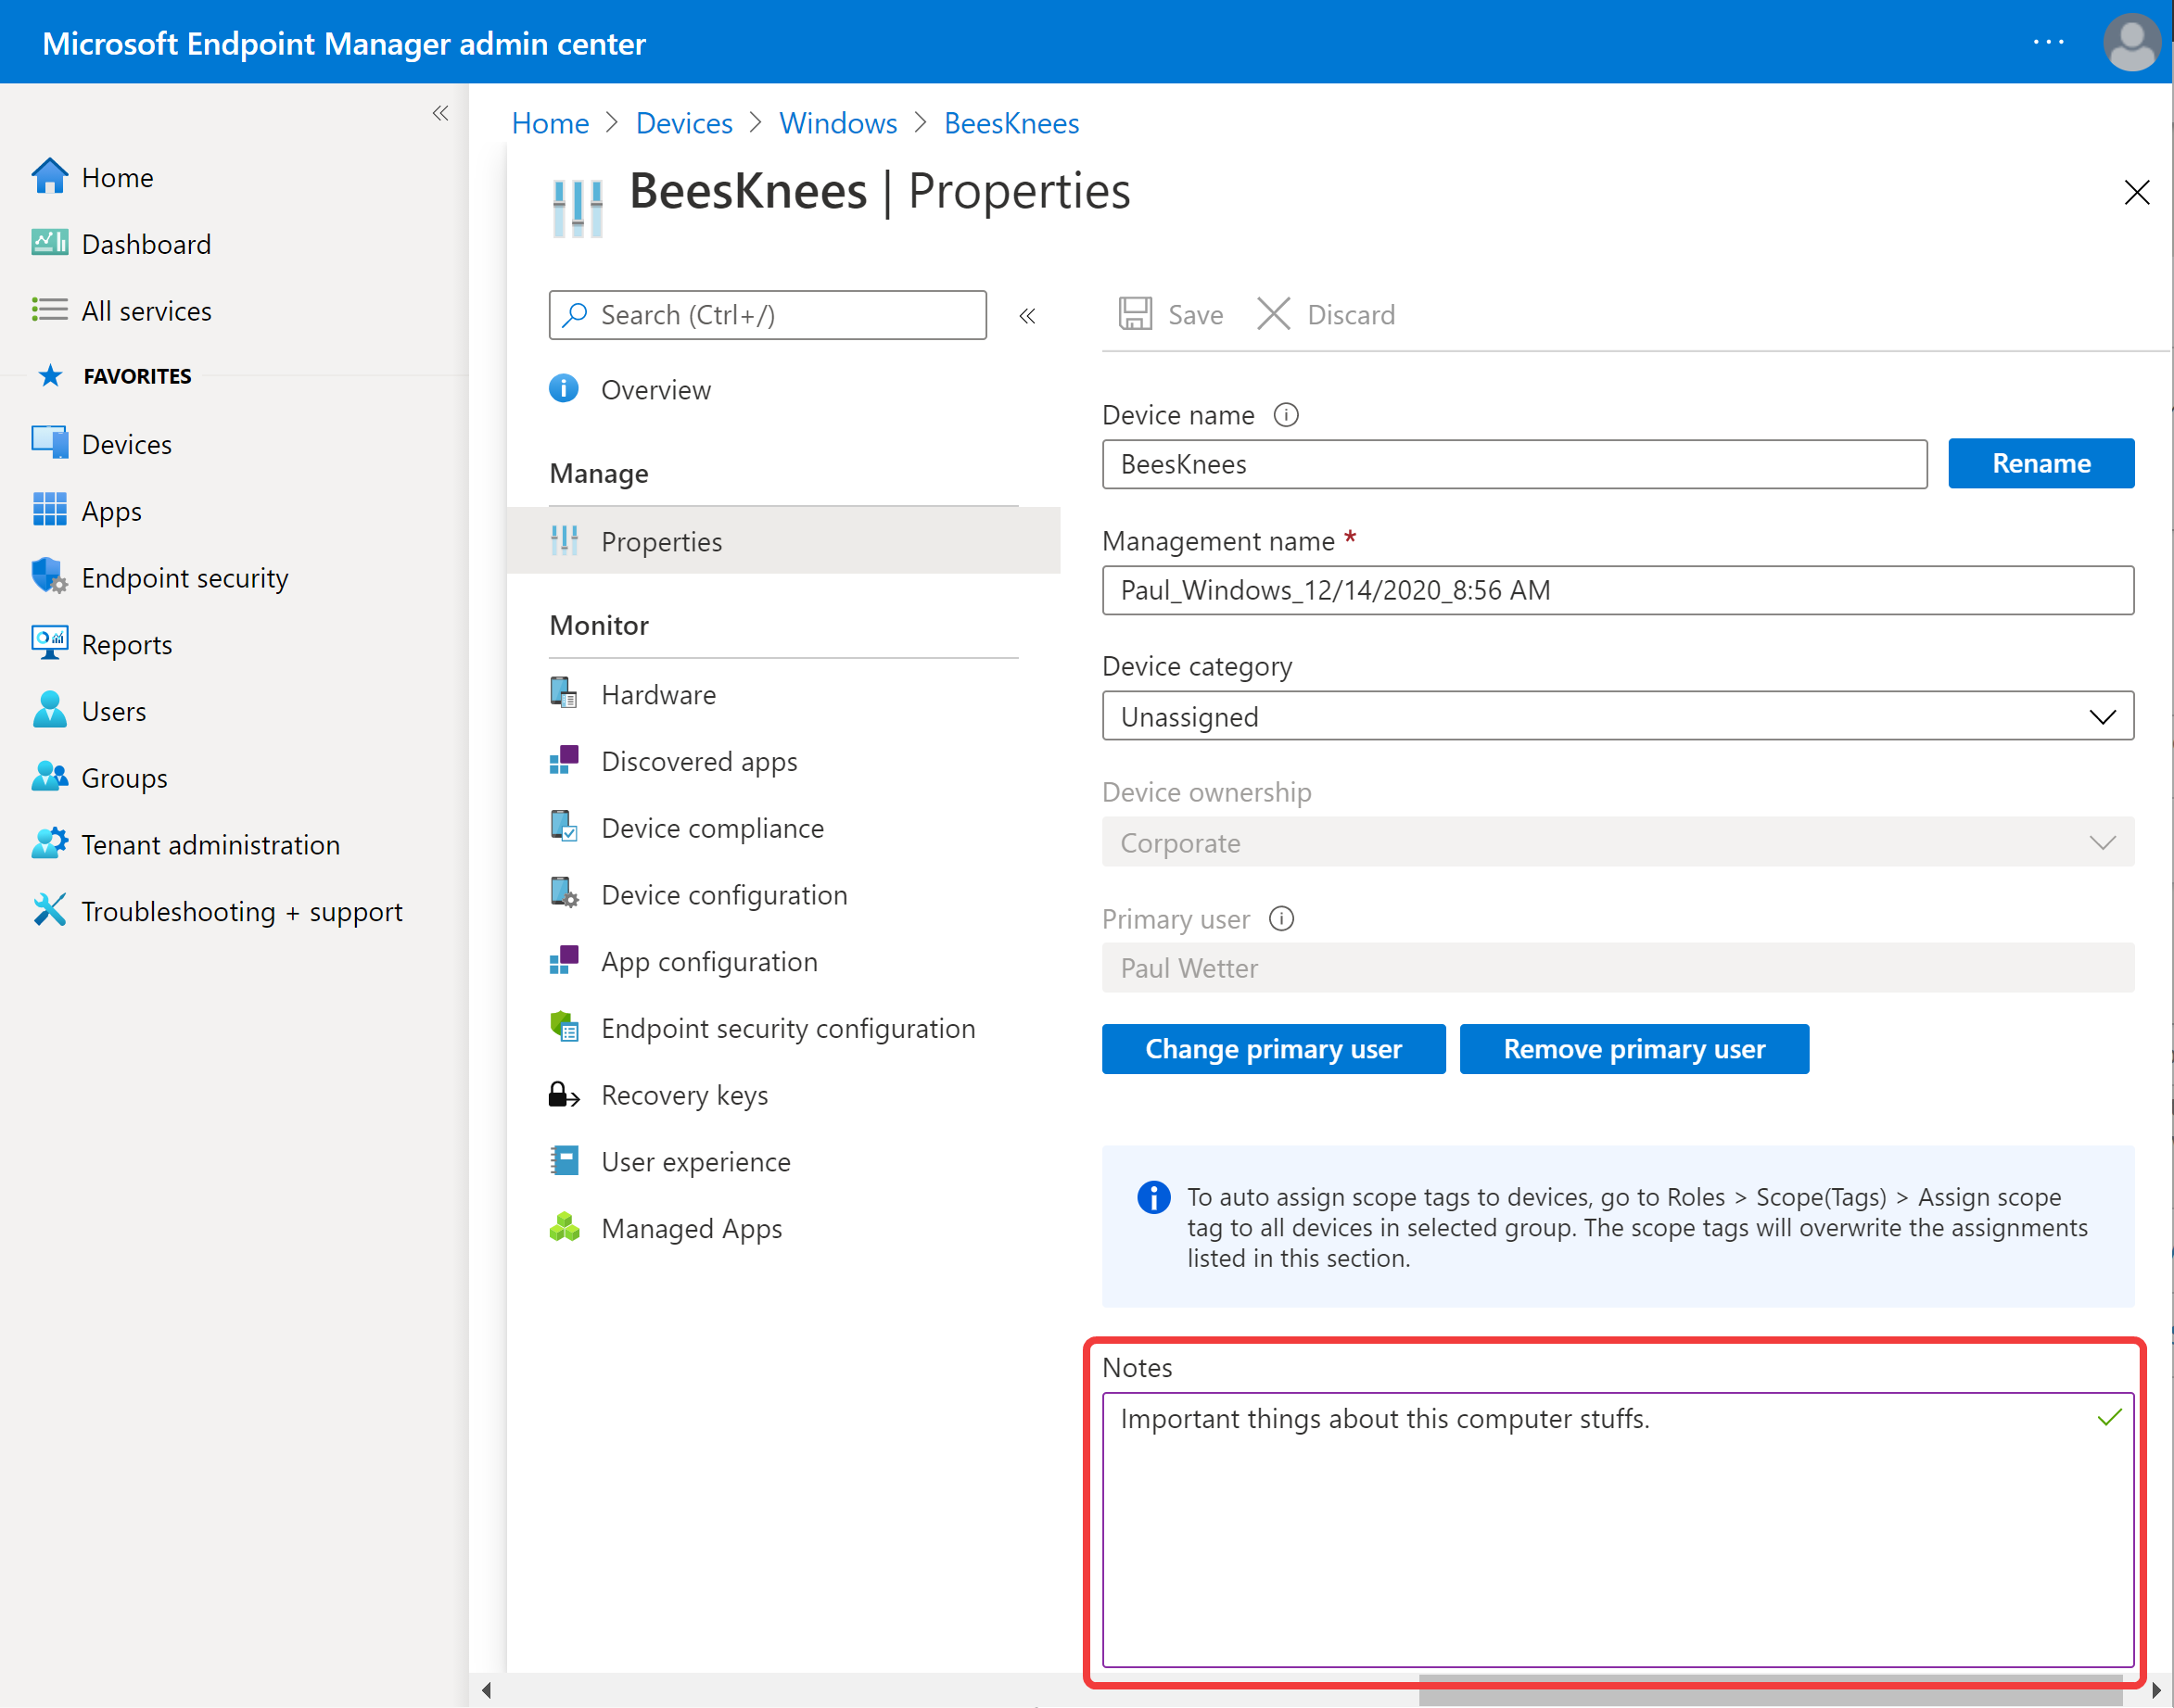The image size is (2174, 1708).
Task: Click Remove primary user button
Action: [1634, 1049]
